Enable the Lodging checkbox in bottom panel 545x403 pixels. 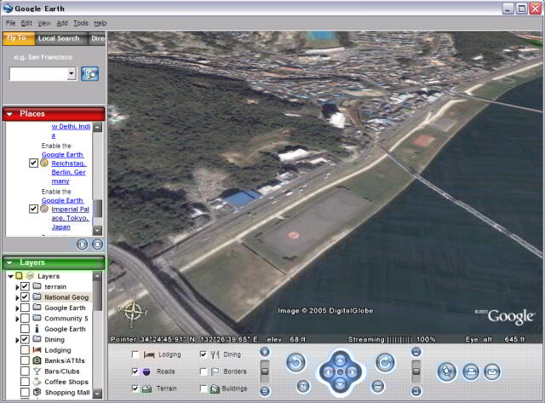(135, 354)
